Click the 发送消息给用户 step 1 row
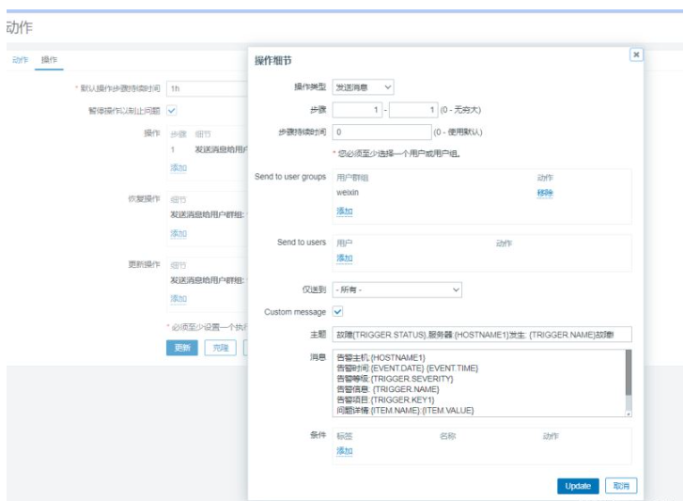The width and height of the screenshot is (684, 501). 209,149
